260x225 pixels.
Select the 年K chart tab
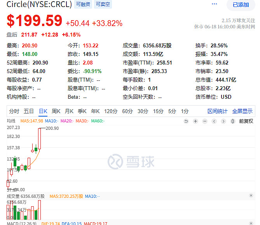pyautogui.click(x=95, y=111)
